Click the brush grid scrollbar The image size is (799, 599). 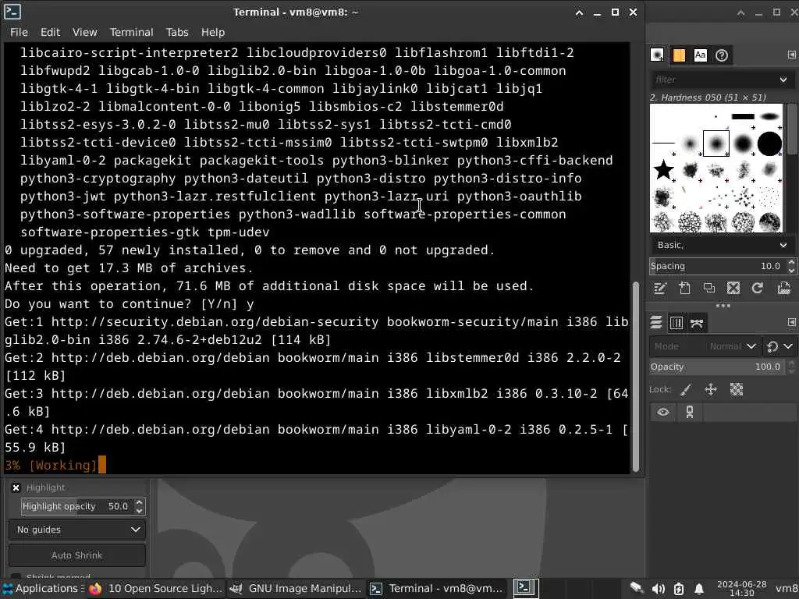pyautogui.click(x=791, y=128)
